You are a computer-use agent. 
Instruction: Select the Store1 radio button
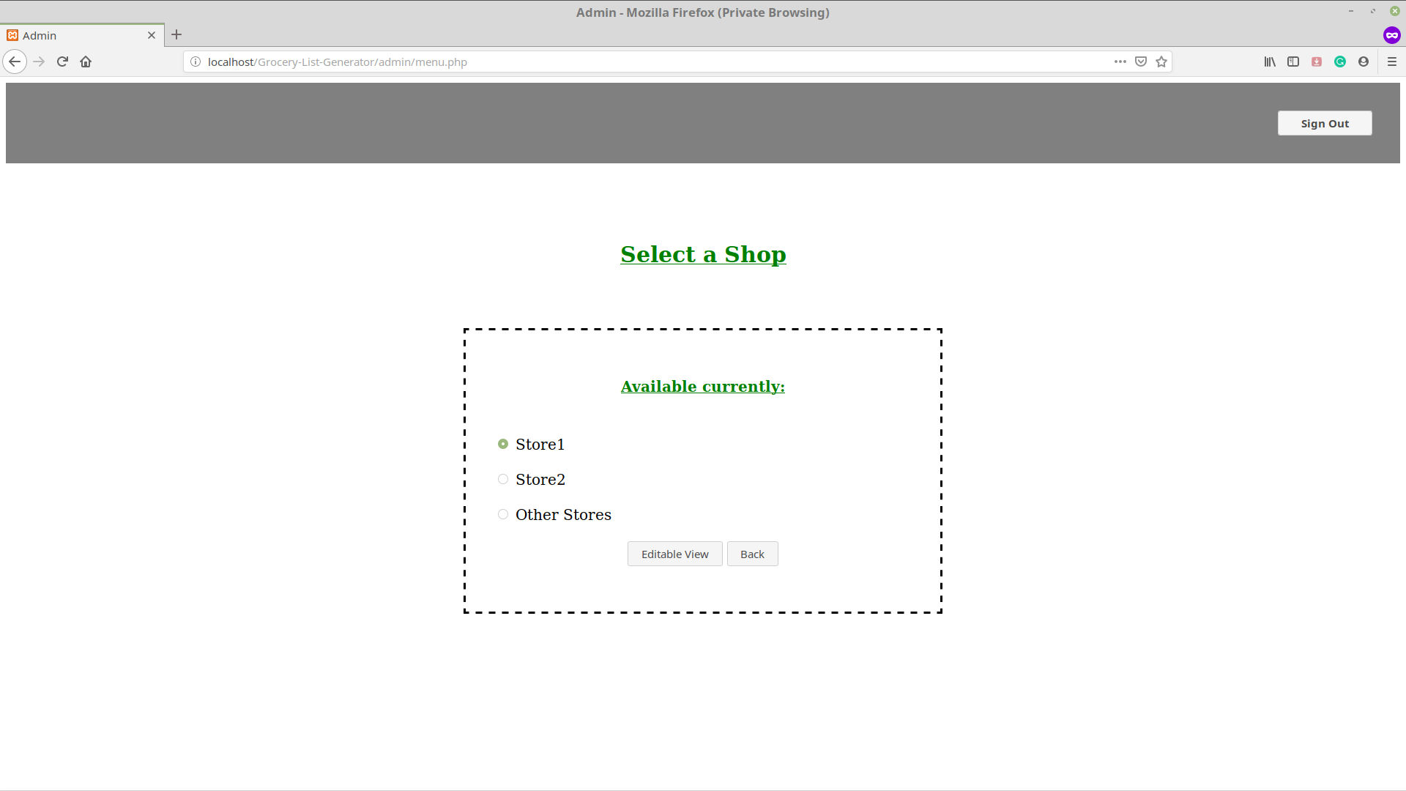[x=503, y=444]
